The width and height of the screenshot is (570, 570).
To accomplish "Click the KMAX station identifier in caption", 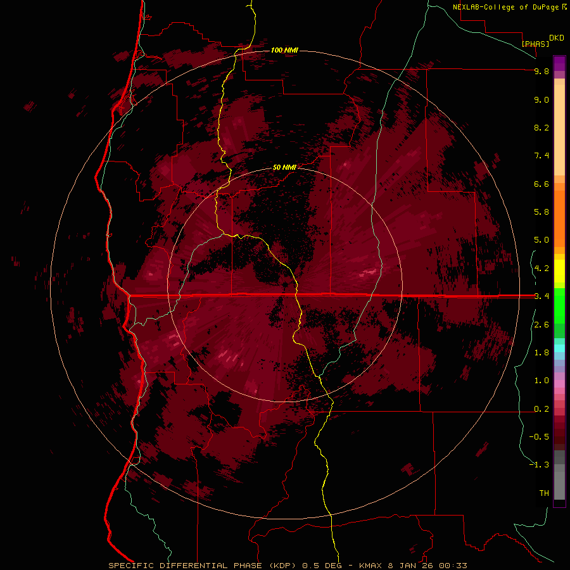I will point(370,566).
